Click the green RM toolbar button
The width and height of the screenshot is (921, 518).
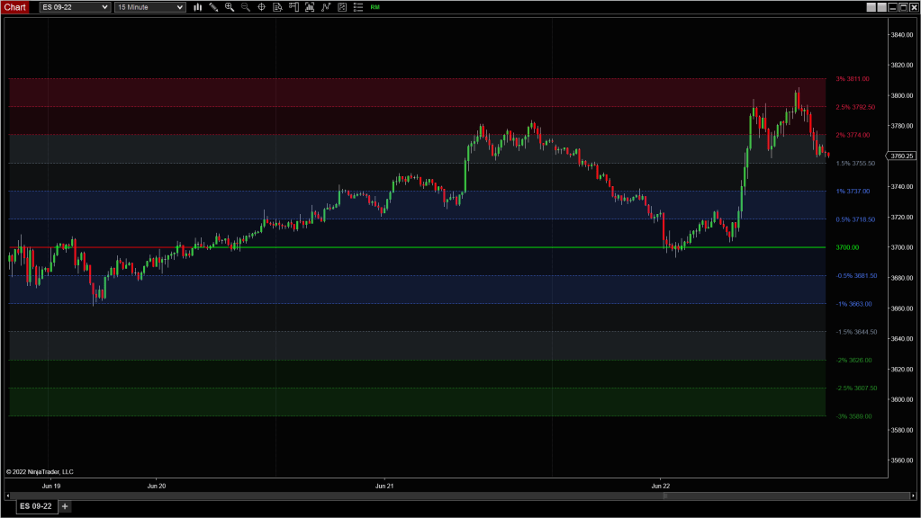pos(375,7)
